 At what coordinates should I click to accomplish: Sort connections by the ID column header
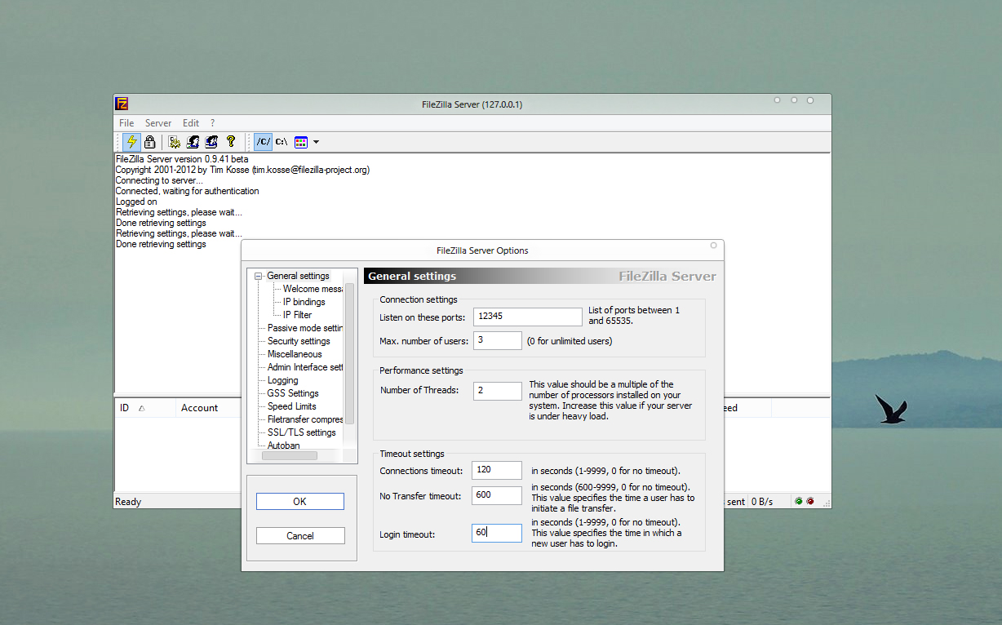[145, 408]
